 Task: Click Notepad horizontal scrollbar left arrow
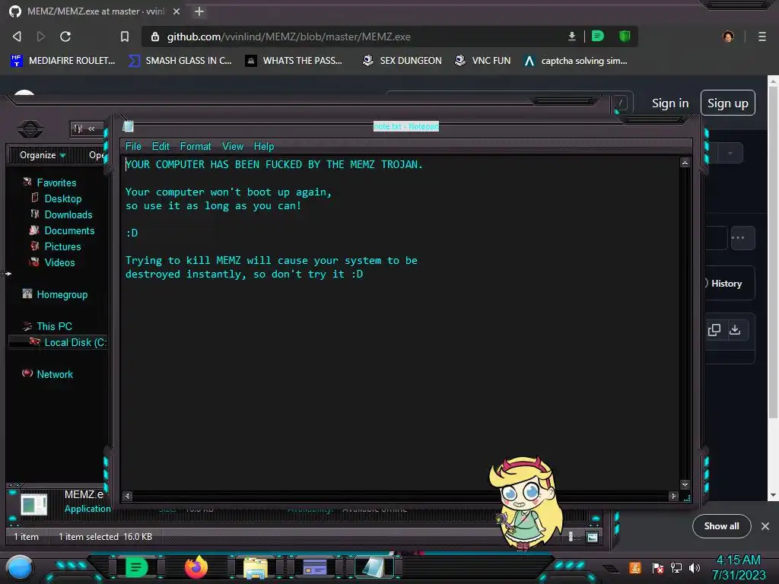127,496
